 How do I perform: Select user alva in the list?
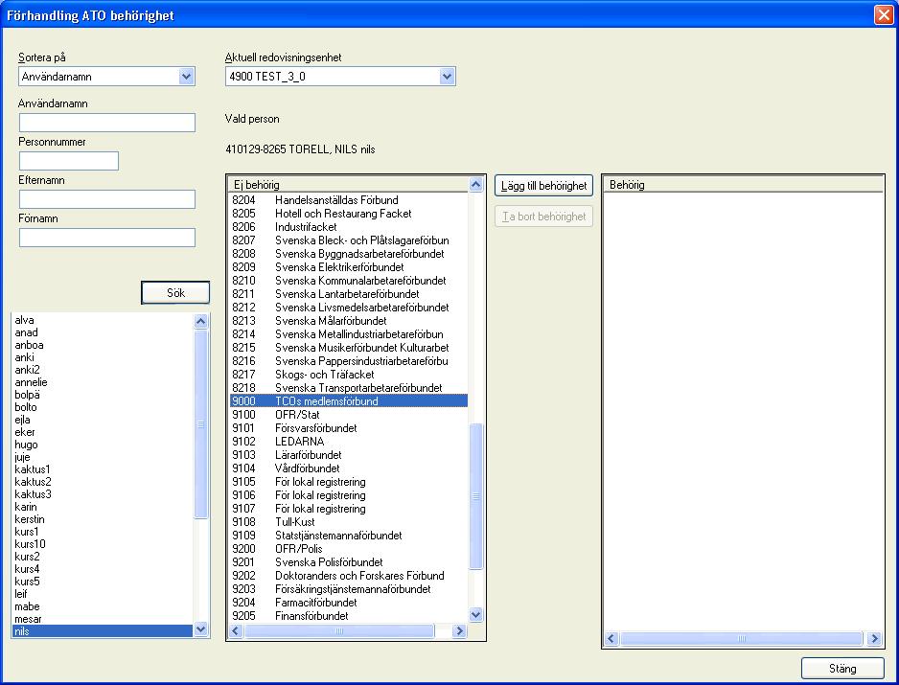(x=102, y=320)
